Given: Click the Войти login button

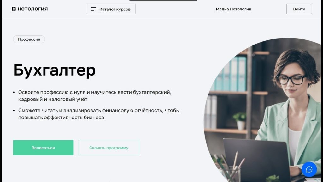Looking at the screenshot, I should tap(299, 9).
